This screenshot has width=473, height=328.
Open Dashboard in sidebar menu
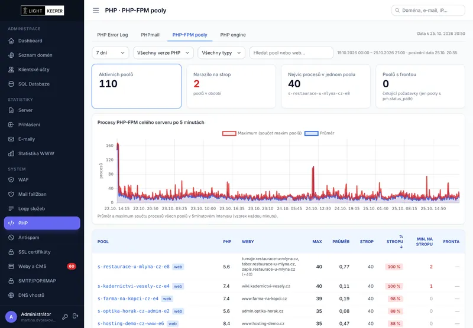click(x=42, y=41)
